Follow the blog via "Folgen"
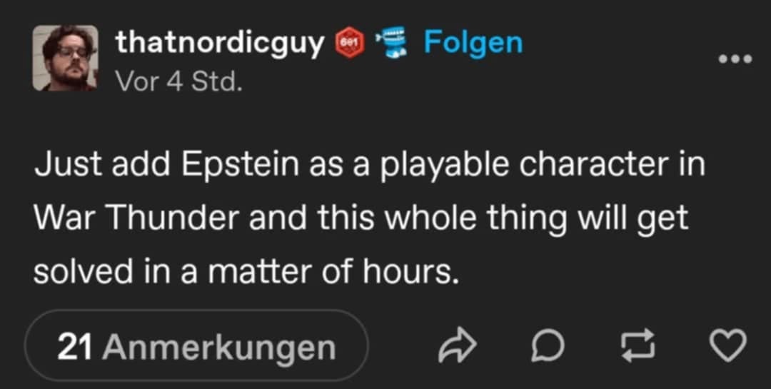The image size is (771, 389). 473,43
